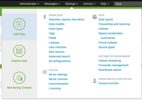Viewport: 142px width, 100px height.
Task: Click the Knowledge bookmark icon
Action: [45, 17]
